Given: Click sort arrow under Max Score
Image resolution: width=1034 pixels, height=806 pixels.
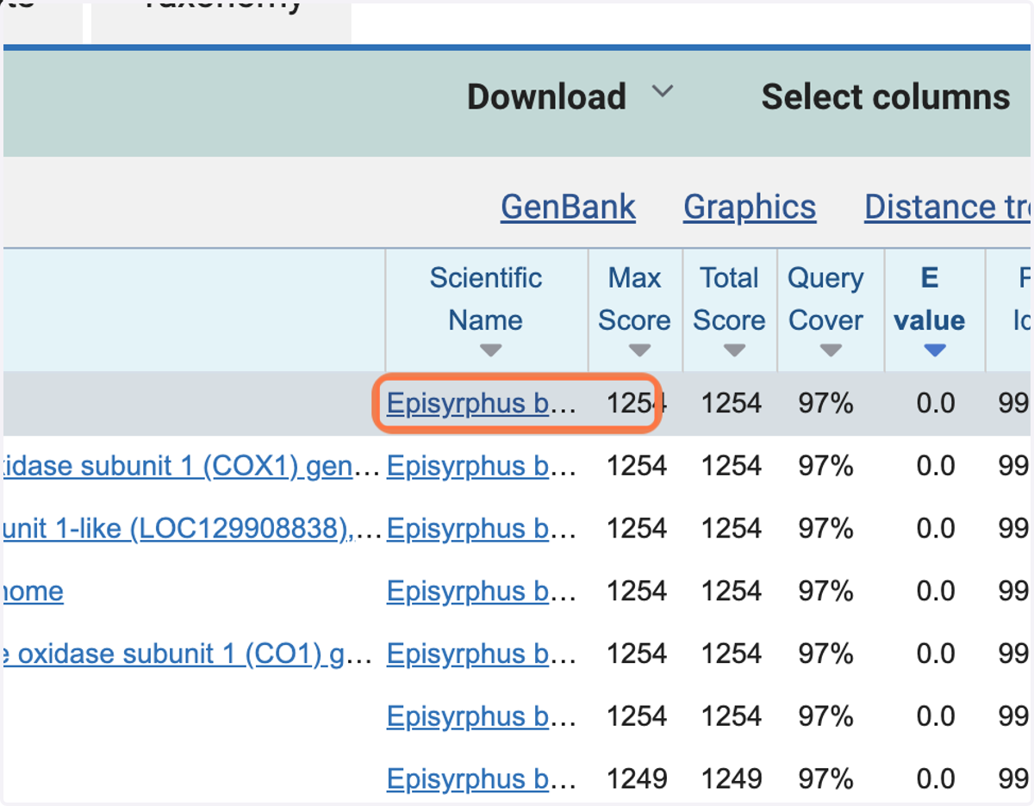Looking at the screenshot, I should pyautogui.click(x=639, y=350).
